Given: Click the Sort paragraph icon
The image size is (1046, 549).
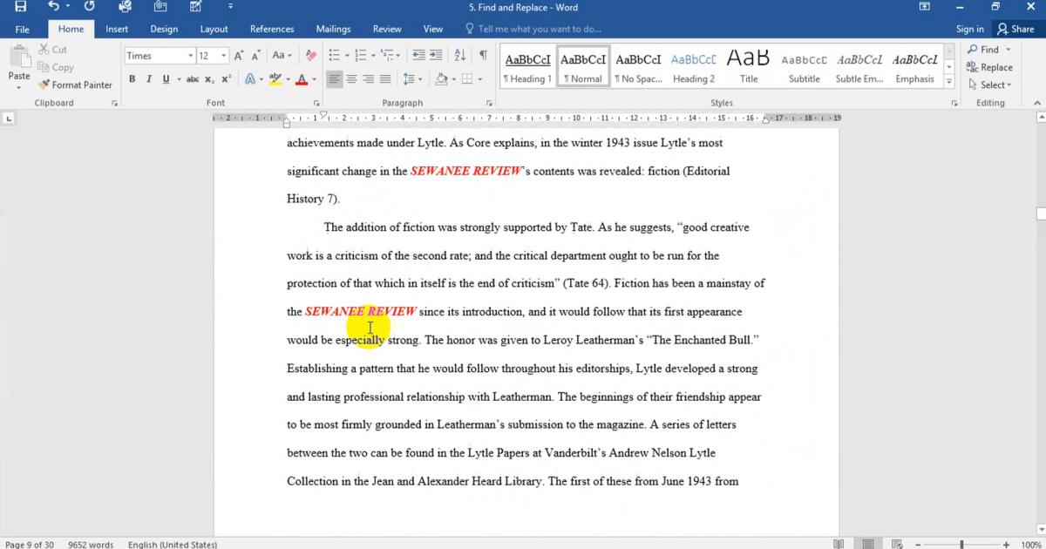Looking at the screenshot, I should (x=460, y=56).
